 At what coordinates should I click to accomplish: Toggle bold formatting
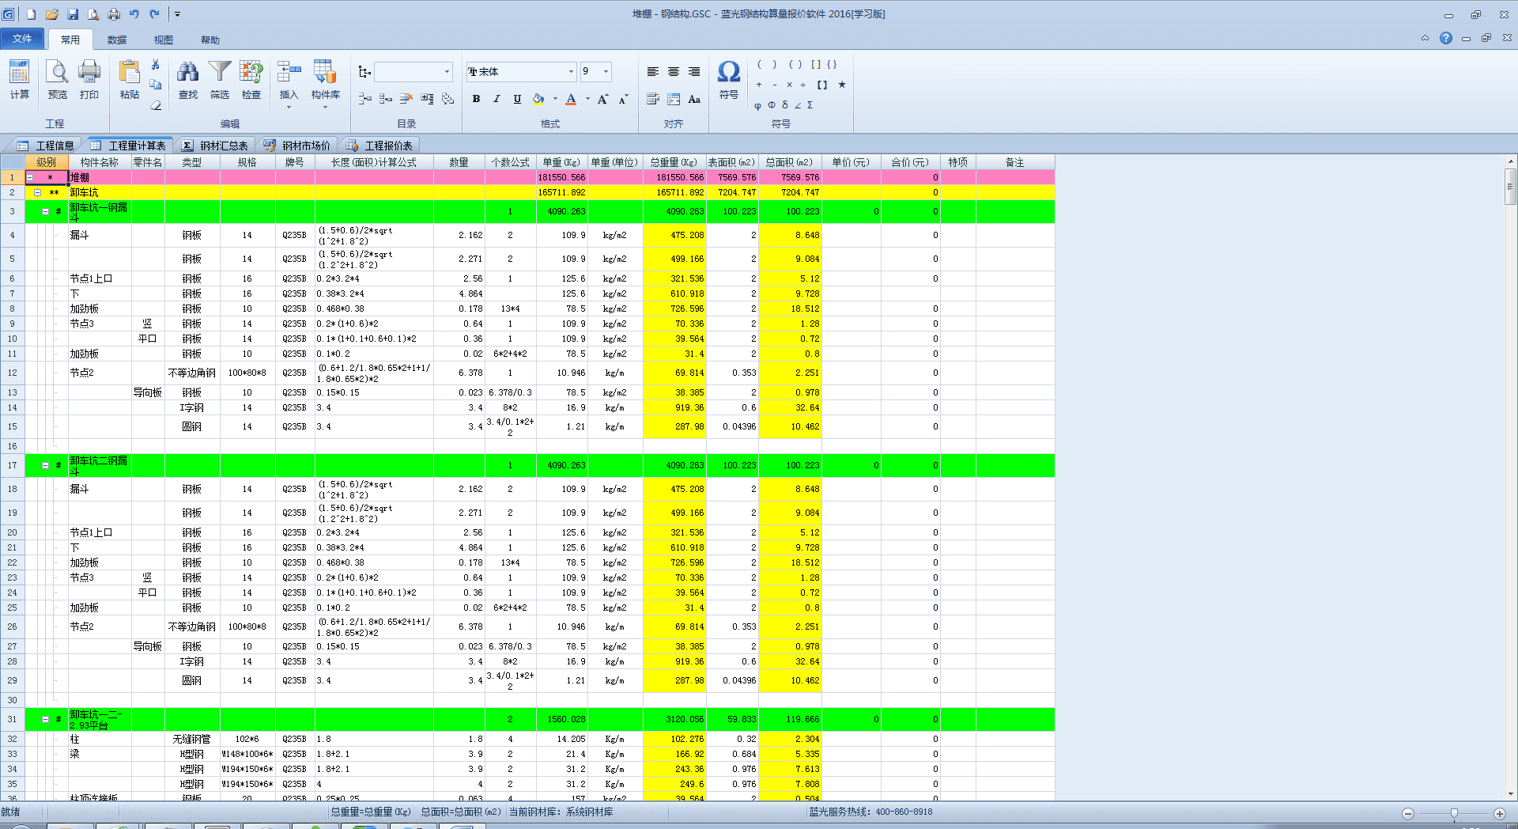(x=476, y=99)
